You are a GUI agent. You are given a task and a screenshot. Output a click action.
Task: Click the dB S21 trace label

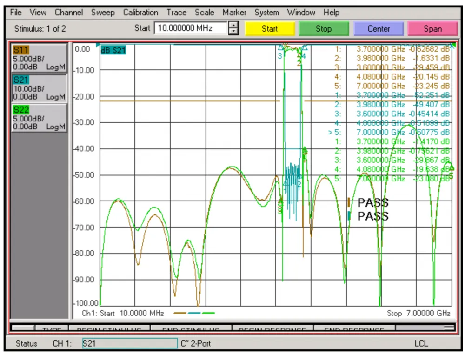(x=113, y=50)
